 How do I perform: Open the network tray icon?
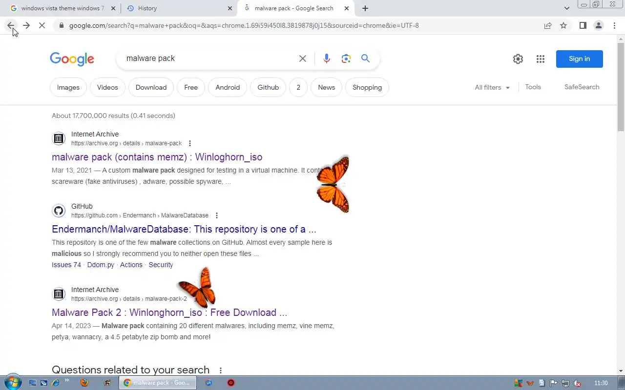click(565, 383)
